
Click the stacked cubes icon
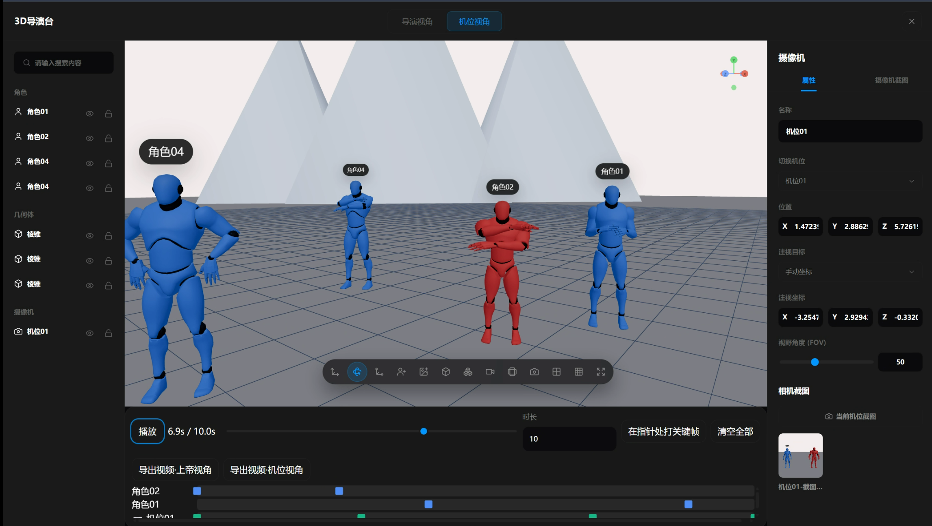pyautogui.click(x=468, y=372)
